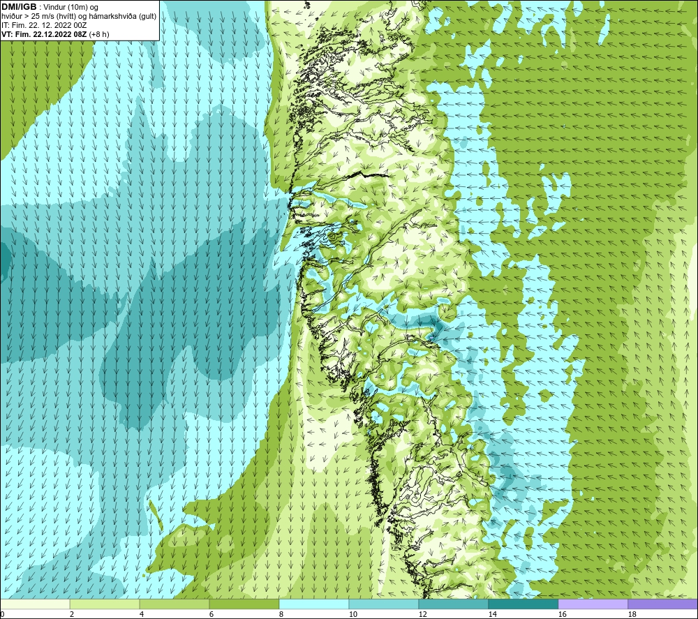The width and height of the screenshot is (698, 619).
Task: Click the legend tick label '16'
Action: click(x=562, y=614)
